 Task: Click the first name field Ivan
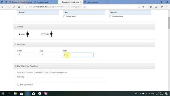(84, 12)
